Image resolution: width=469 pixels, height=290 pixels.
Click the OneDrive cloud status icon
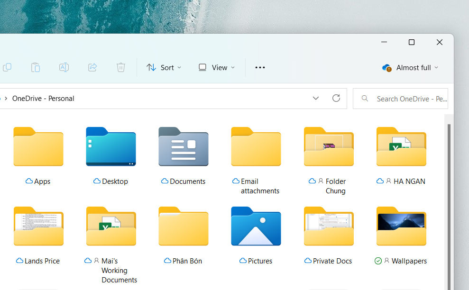386,68
